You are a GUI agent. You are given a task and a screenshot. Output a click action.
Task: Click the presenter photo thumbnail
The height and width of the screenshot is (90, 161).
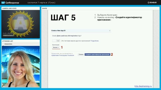pos(21,66)
